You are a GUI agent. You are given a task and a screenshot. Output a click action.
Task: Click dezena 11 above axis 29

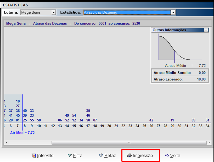point(172,120)
